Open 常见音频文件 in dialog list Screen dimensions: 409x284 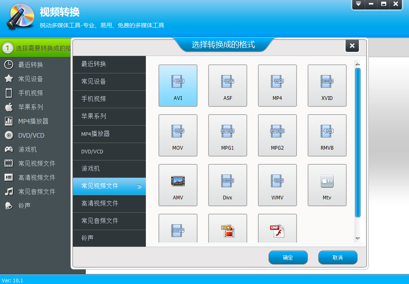pos(109,221)
